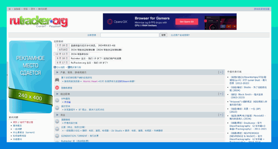Click the small sidebar handle arrow on left edge
The width and height of the screenshot is (278, 149).
[x=7, y=75]
